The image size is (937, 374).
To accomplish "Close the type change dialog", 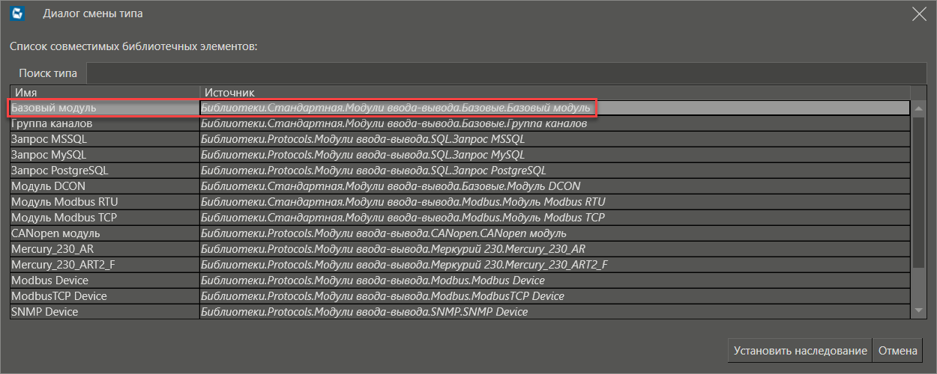I will (x=918, y=13).
